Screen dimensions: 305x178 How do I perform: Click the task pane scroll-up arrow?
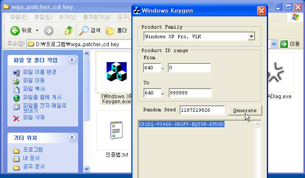[x=86, y=53]
